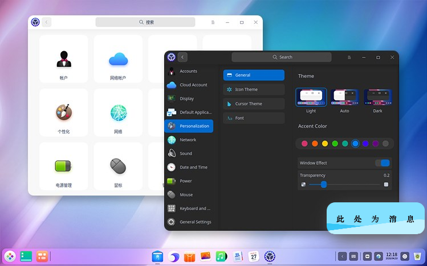Click the 搜索 search field in light window
The image size is (427, 266).
tap(147, 22)
